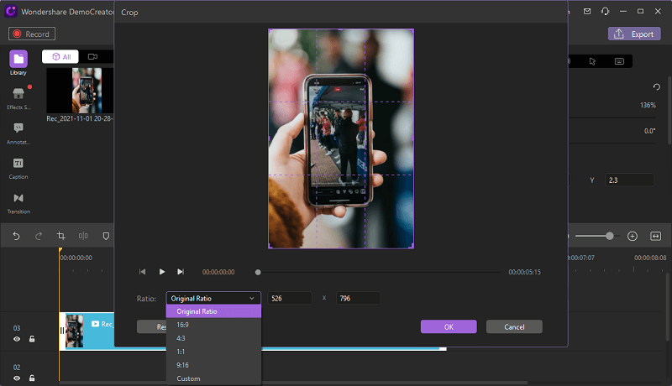
Task: Fit the timeline to window icon
Action: pos(656,236)
